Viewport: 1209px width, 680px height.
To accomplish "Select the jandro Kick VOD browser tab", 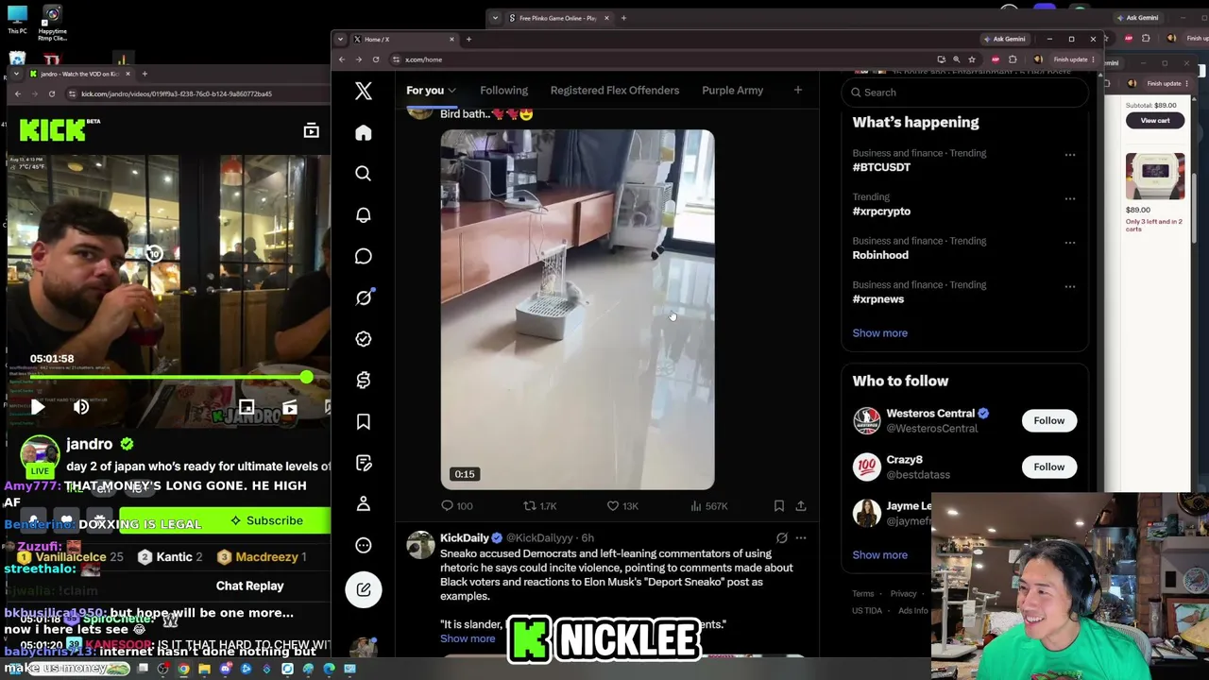I will coord(81,74).
